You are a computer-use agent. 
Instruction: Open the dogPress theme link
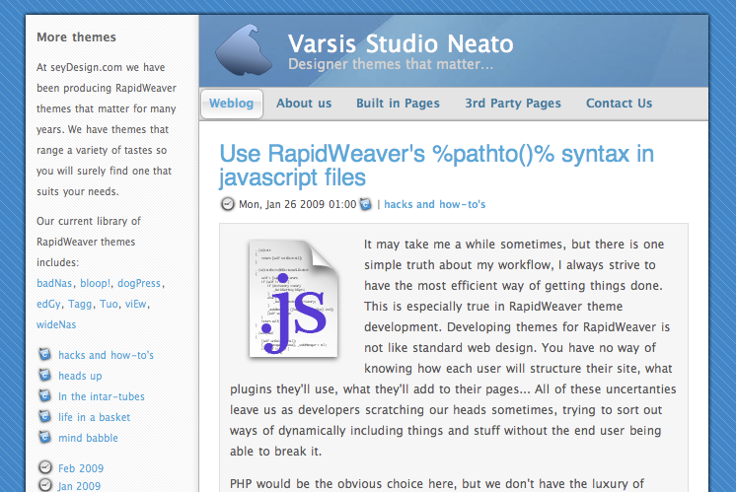click(137, 283)
